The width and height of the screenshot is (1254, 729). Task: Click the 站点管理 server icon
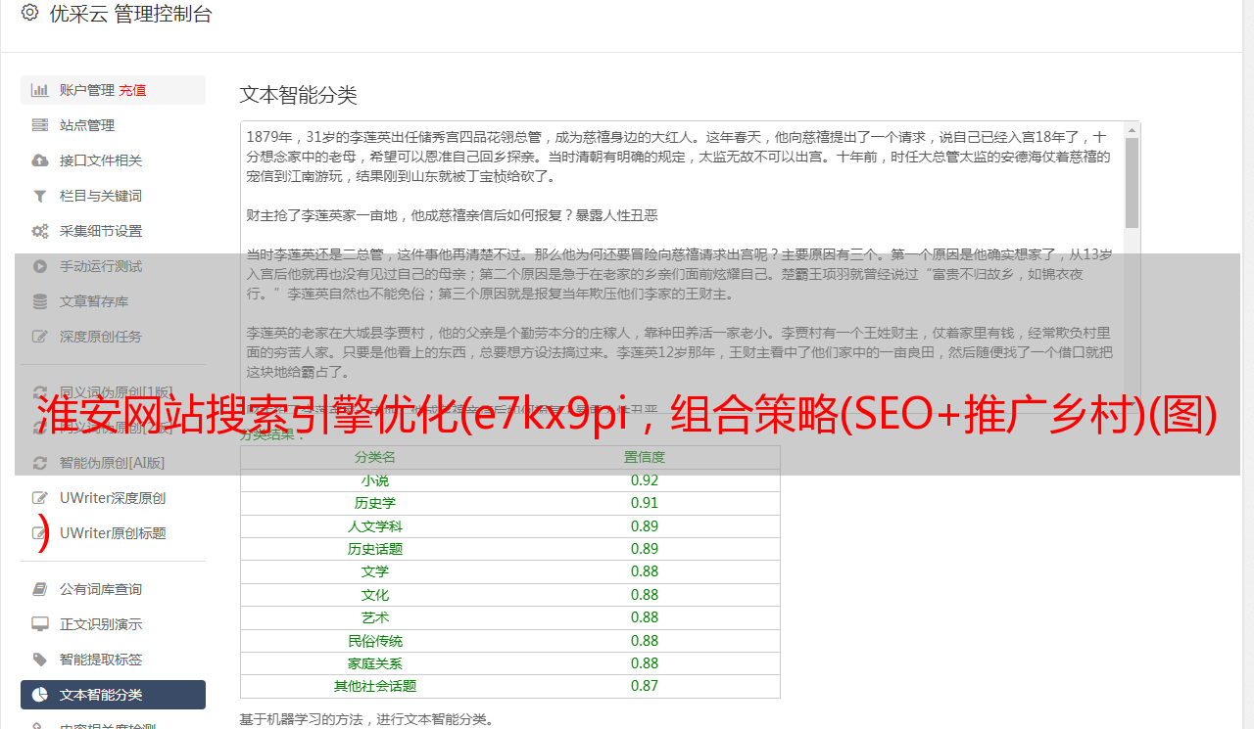[x=40, y=125]
